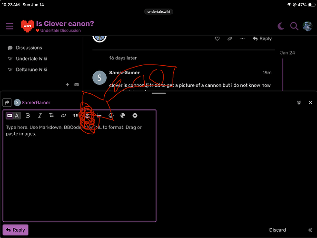The width and height of the screenshot is (317, 238).
Task: Grab the composer resize handle
Action: click(x=158, y=93)
